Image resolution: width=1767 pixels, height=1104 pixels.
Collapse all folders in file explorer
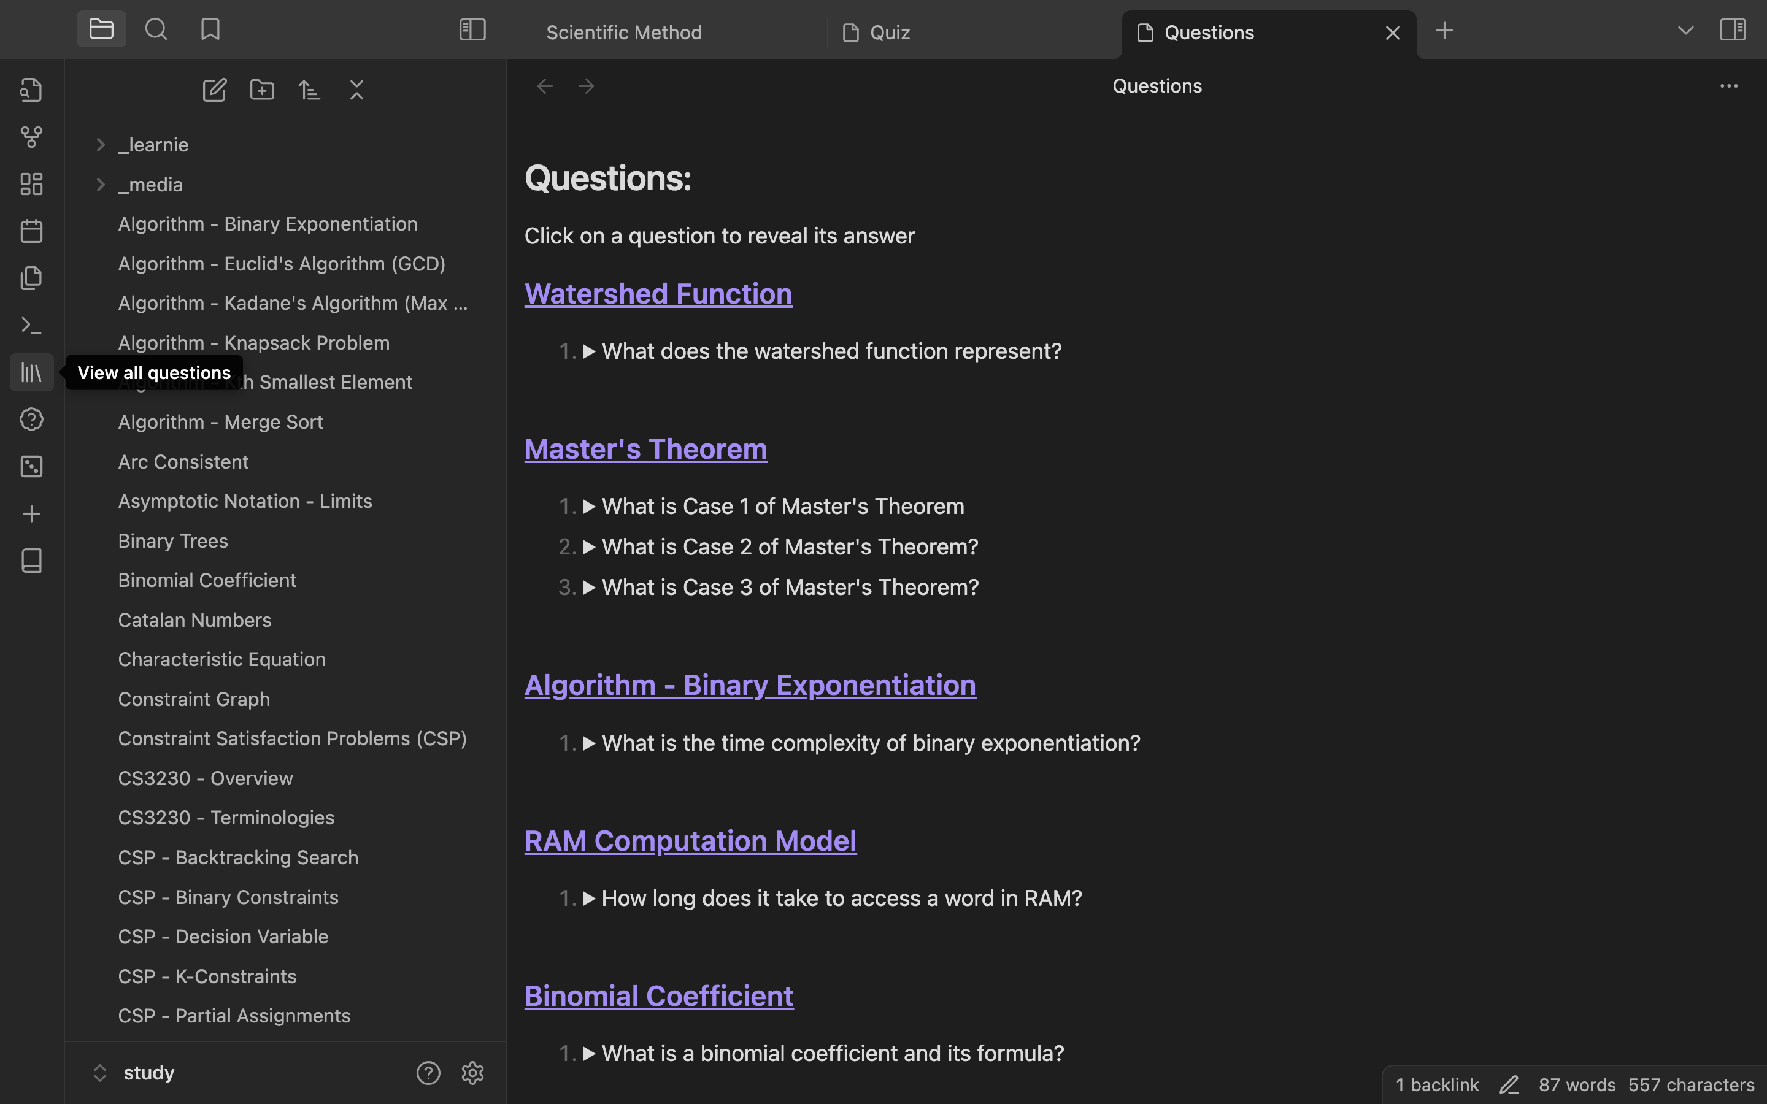(x=356, y=90)
